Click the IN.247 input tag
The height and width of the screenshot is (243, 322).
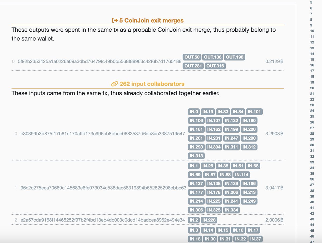click(x=231, y=138)
